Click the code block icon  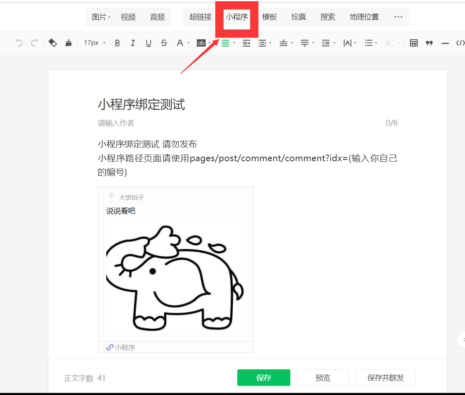pyautogui.click(x=460, y=43)
